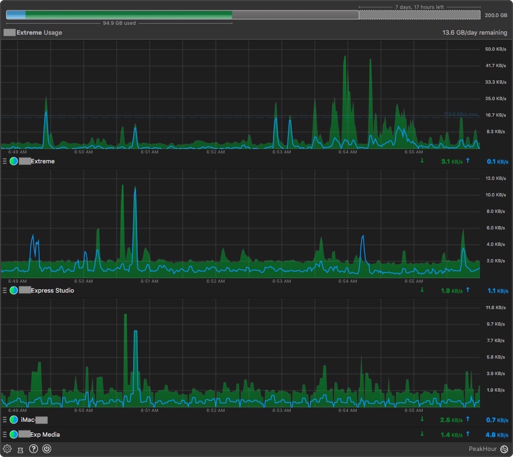Viewport: 513px width, 457px height.
Task: Click the green download arrow in Express Studio row
Action: [422, 290]
